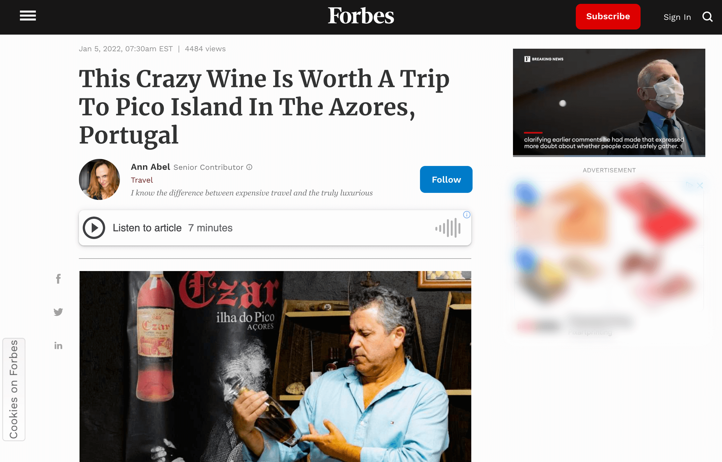Screen dimensions: 722x462
Task: Open the Sign In link
Action: tap(677, 17)
